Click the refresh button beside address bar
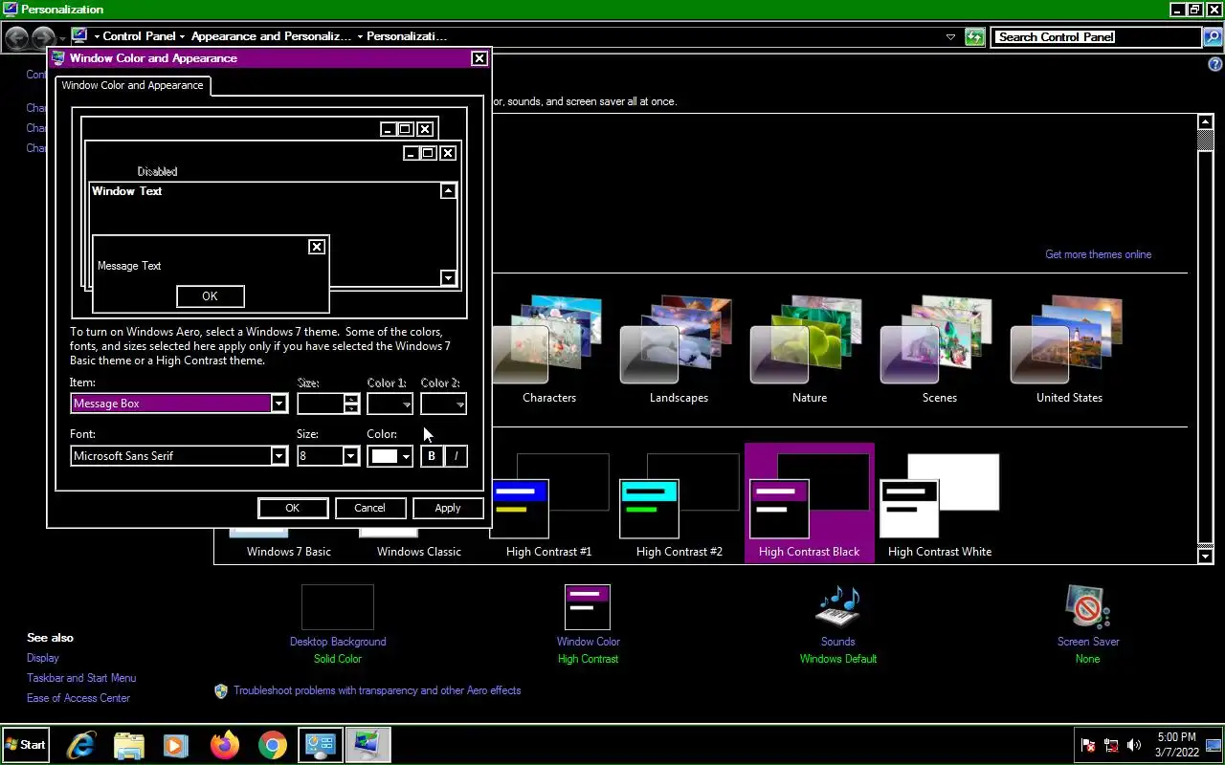 click(974, 37)
